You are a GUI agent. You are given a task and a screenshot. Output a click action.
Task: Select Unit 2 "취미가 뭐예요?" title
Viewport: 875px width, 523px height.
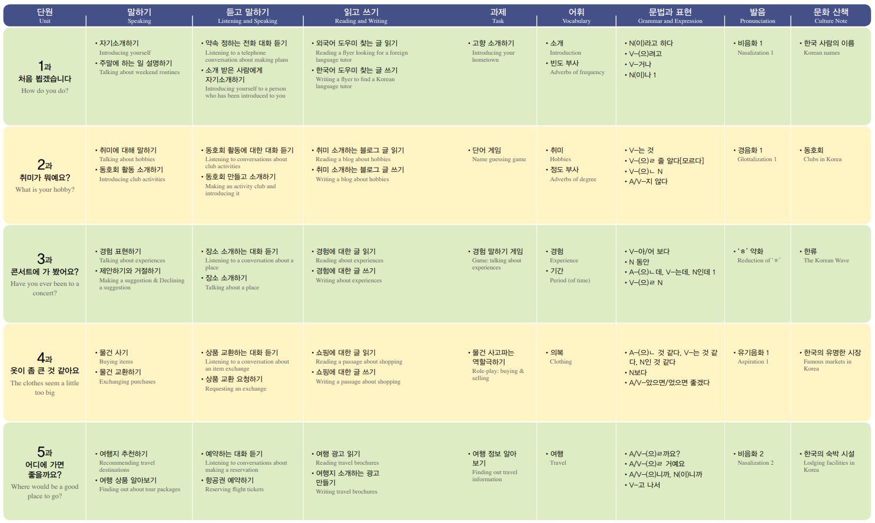tap(45, 177)
